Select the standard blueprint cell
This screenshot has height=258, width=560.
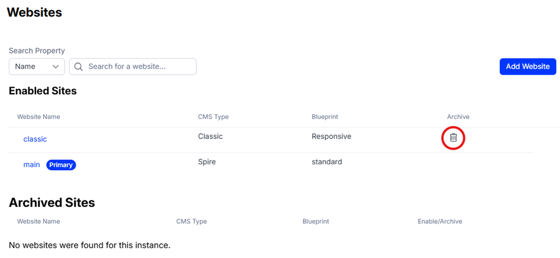[x=327, y=161]
